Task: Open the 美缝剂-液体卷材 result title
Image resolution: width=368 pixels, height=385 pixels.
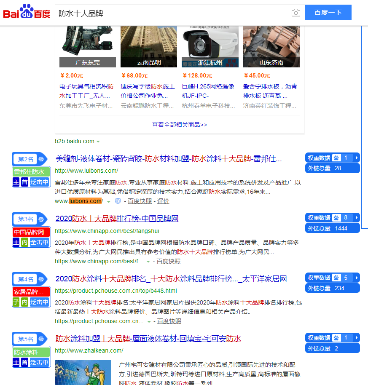Action: [x=169, y=159]
